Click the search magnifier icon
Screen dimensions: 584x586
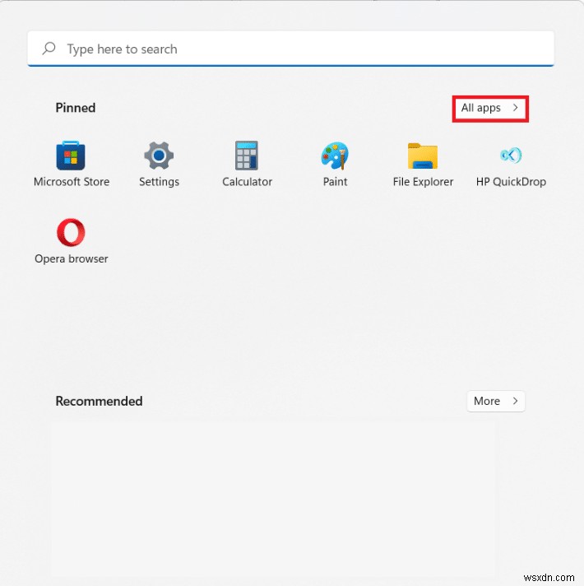(49, 49)
